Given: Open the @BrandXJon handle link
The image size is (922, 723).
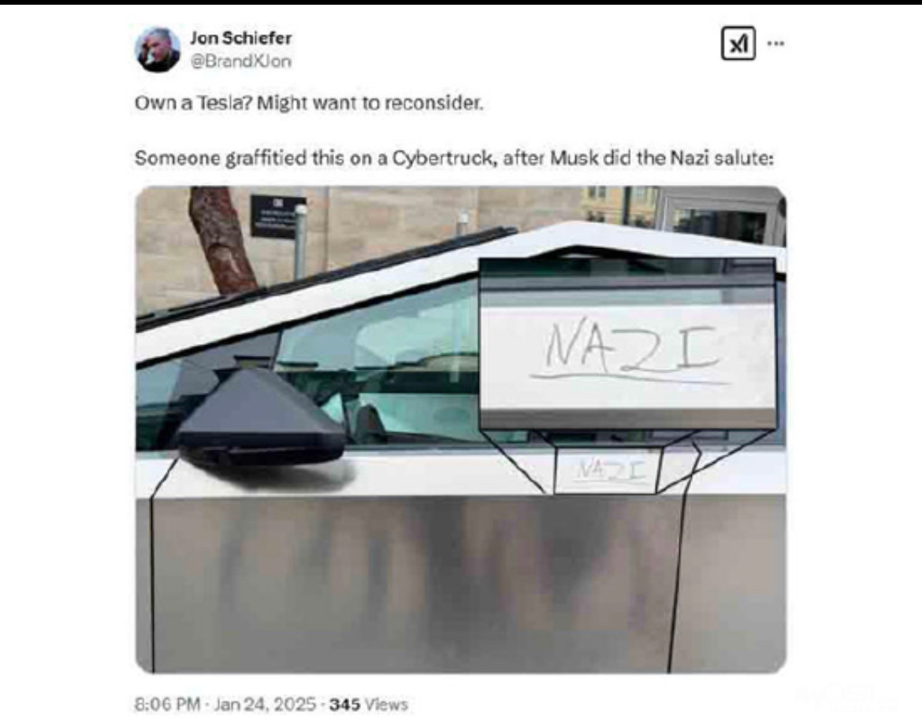Looking at the screenshot, I should tap(240, 61).
